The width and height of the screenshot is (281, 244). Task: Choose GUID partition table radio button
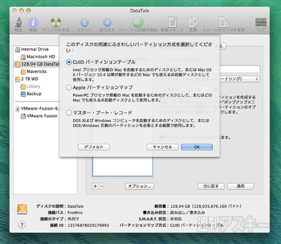pyautogui.click(x=68, y=62)
